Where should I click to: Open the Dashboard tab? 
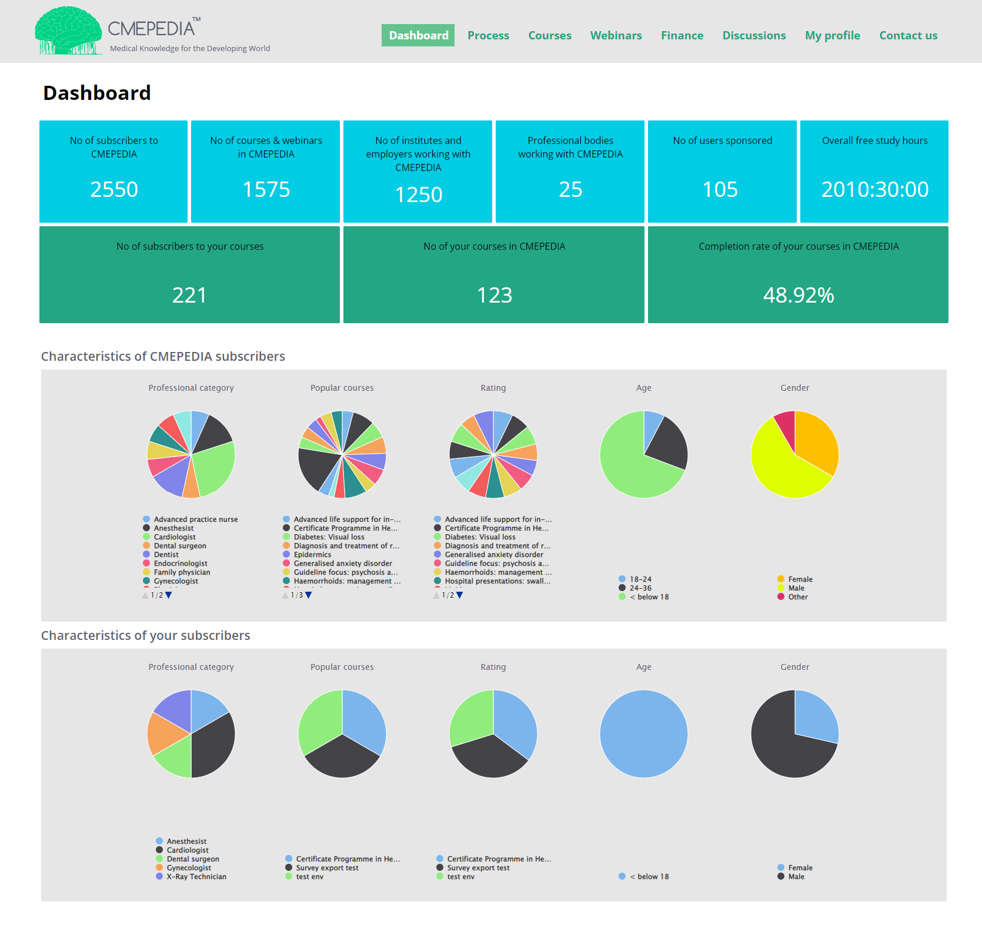coord(418,35)
